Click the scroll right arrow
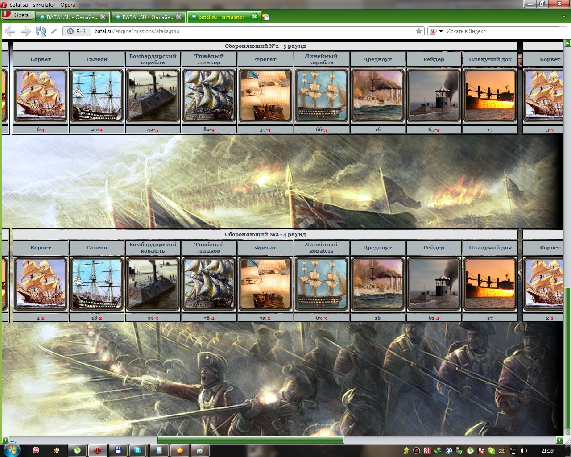This screenshot has width=571, height=457. click(559, 440)
